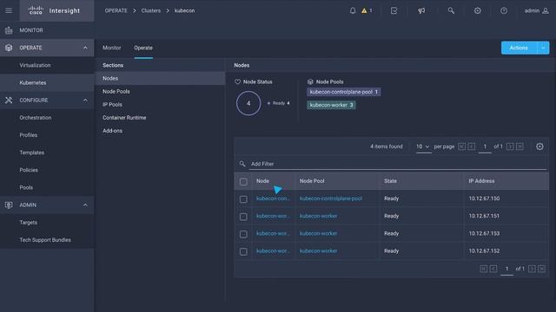
Task: Open the kubecon-con... node link
Action: pyautogui.click(x=273, y=198)
